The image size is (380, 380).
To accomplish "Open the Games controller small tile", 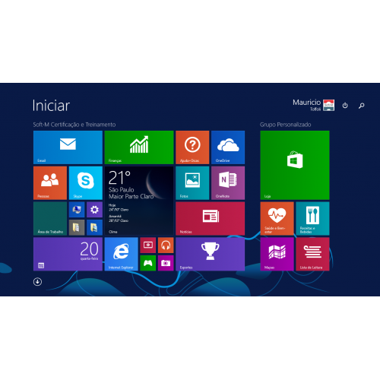I will pos(148,263).
